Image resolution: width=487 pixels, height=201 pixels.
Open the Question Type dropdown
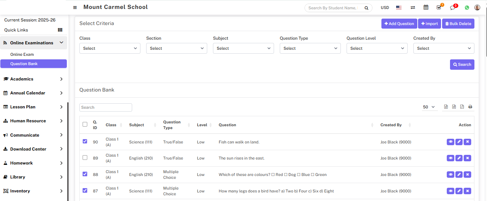310,48
